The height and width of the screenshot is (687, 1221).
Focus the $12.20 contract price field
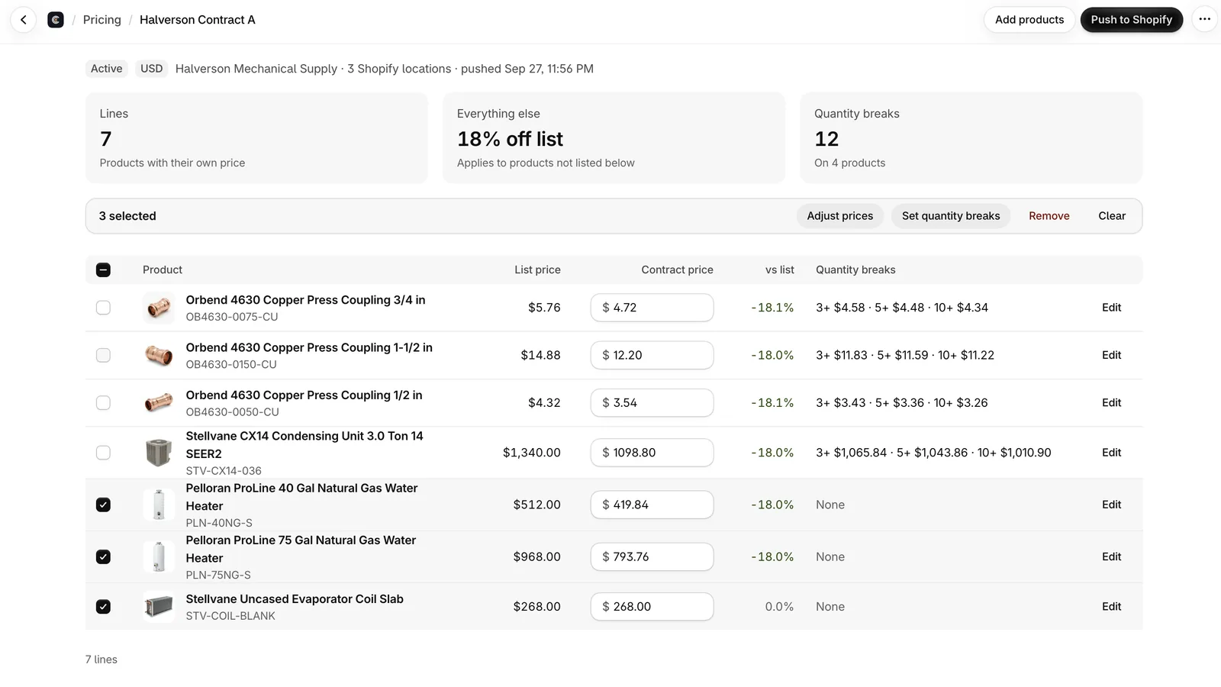pyautogui.click(x=652, y=355)
